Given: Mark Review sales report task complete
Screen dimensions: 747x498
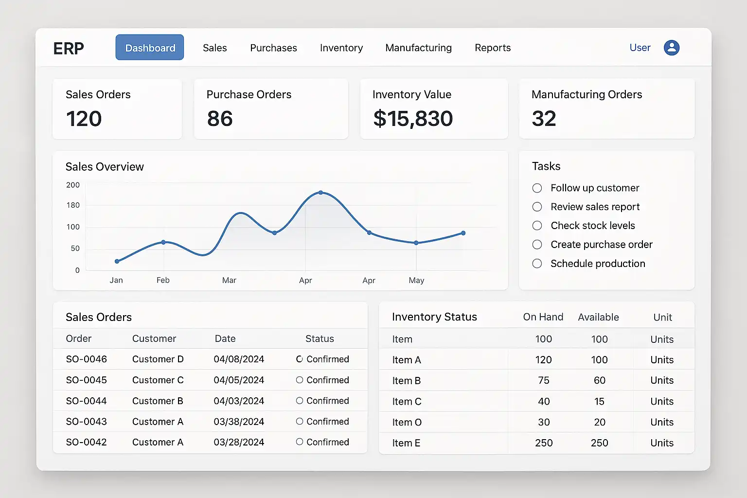Looking at the screenshot, I should coord(537,207).
